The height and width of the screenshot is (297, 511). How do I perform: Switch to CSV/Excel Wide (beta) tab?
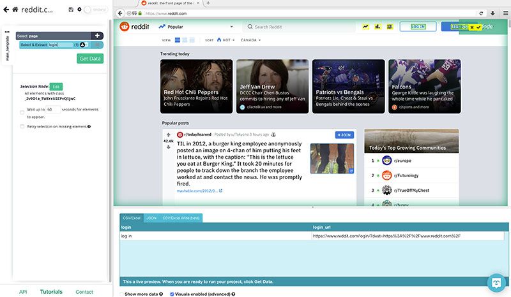click(x=181, y=218)
